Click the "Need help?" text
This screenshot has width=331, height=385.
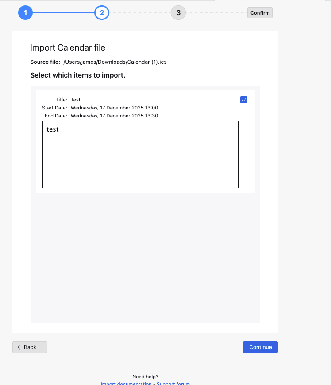pos(145,377)
